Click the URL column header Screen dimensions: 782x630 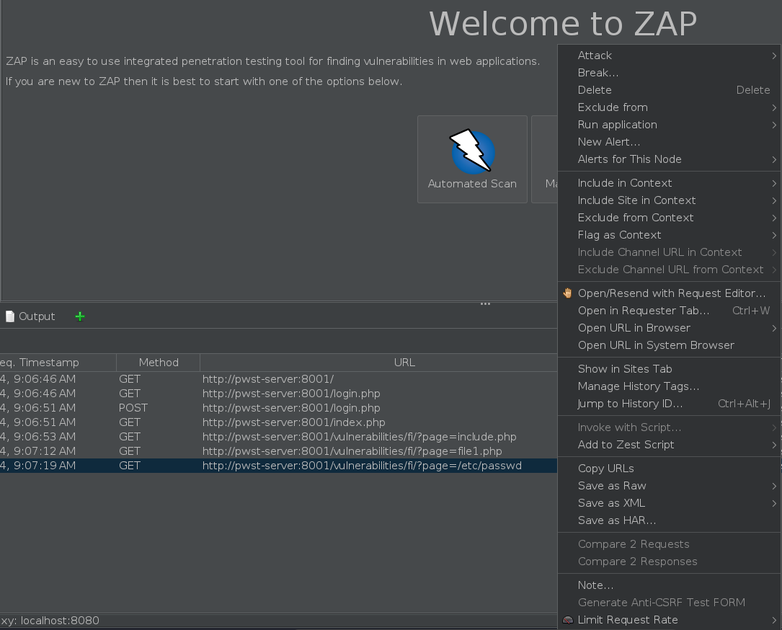[x=404, y=363]
